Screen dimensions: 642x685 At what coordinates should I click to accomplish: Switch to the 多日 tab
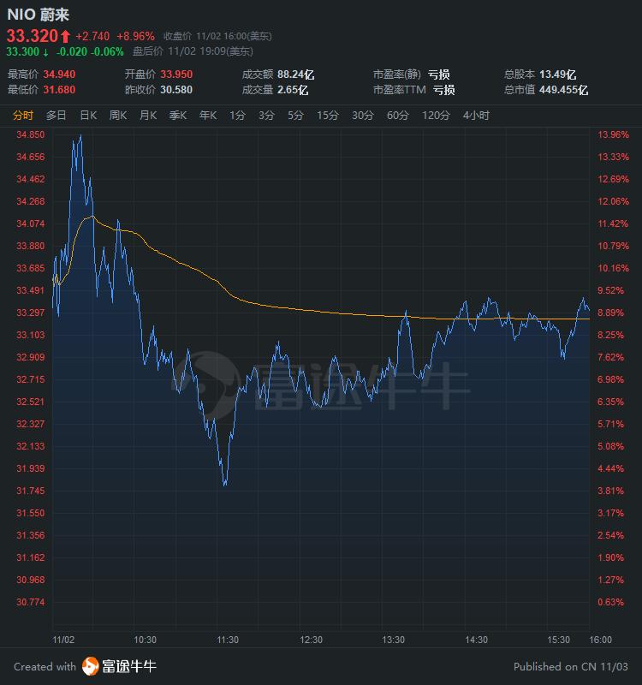tap(56, 116)
